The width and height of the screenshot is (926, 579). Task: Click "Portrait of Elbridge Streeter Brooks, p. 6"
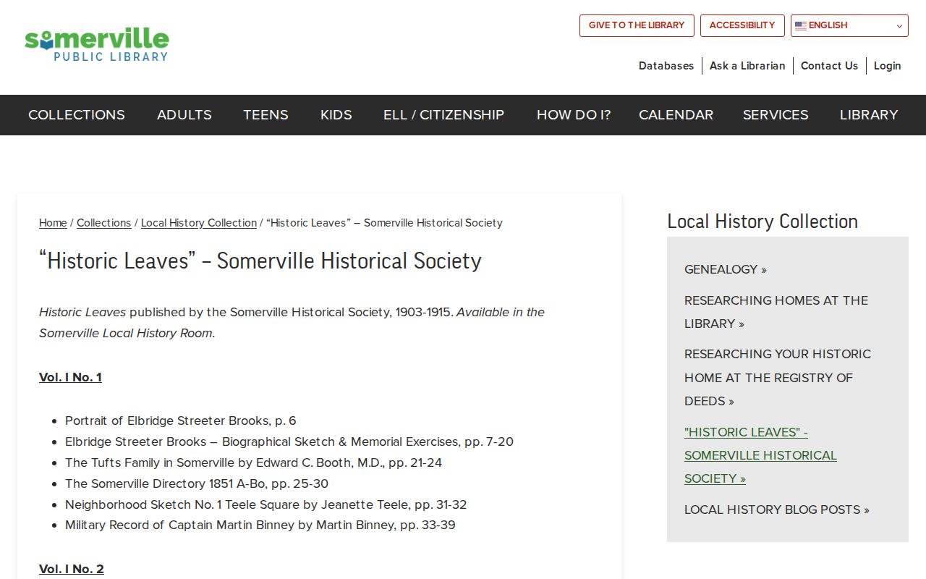[x=181, y=420]
